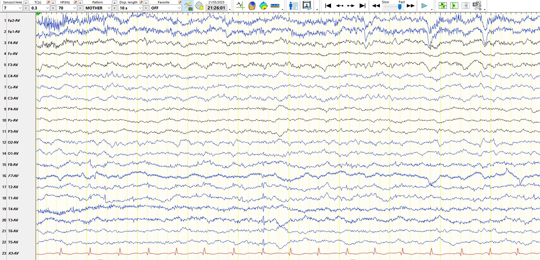Select the Pz-AV channel label
The height and width of the screenshot is (260, 540).
(x=13, y=120)
